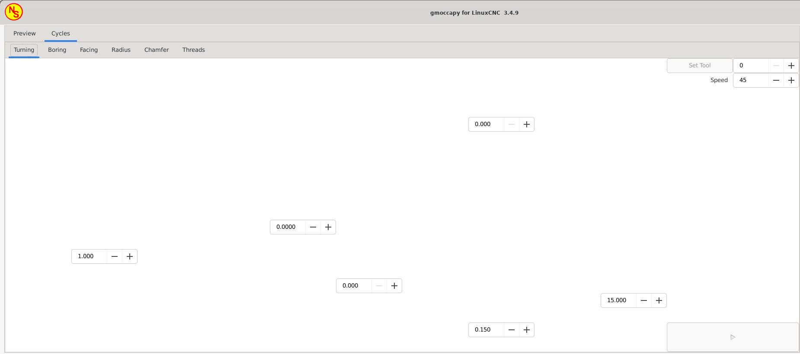Click the Speed input field showing 45
Screen dimensions: 800x354
coord(751,80)
